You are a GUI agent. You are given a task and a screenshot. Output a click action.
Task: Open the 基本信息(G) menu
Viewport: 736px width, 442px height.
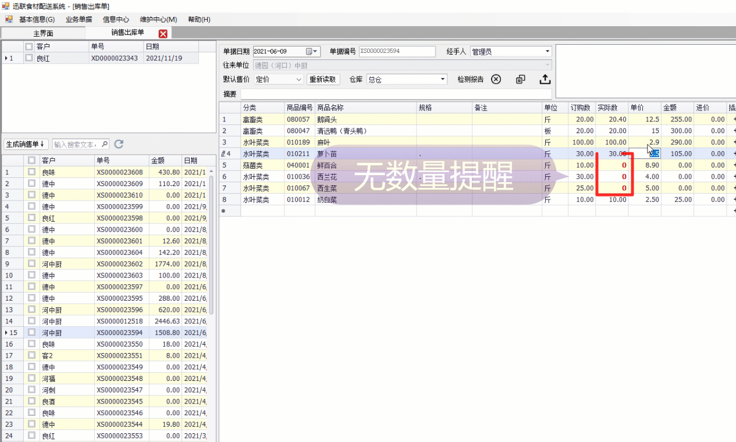click(x=37, y=19)
